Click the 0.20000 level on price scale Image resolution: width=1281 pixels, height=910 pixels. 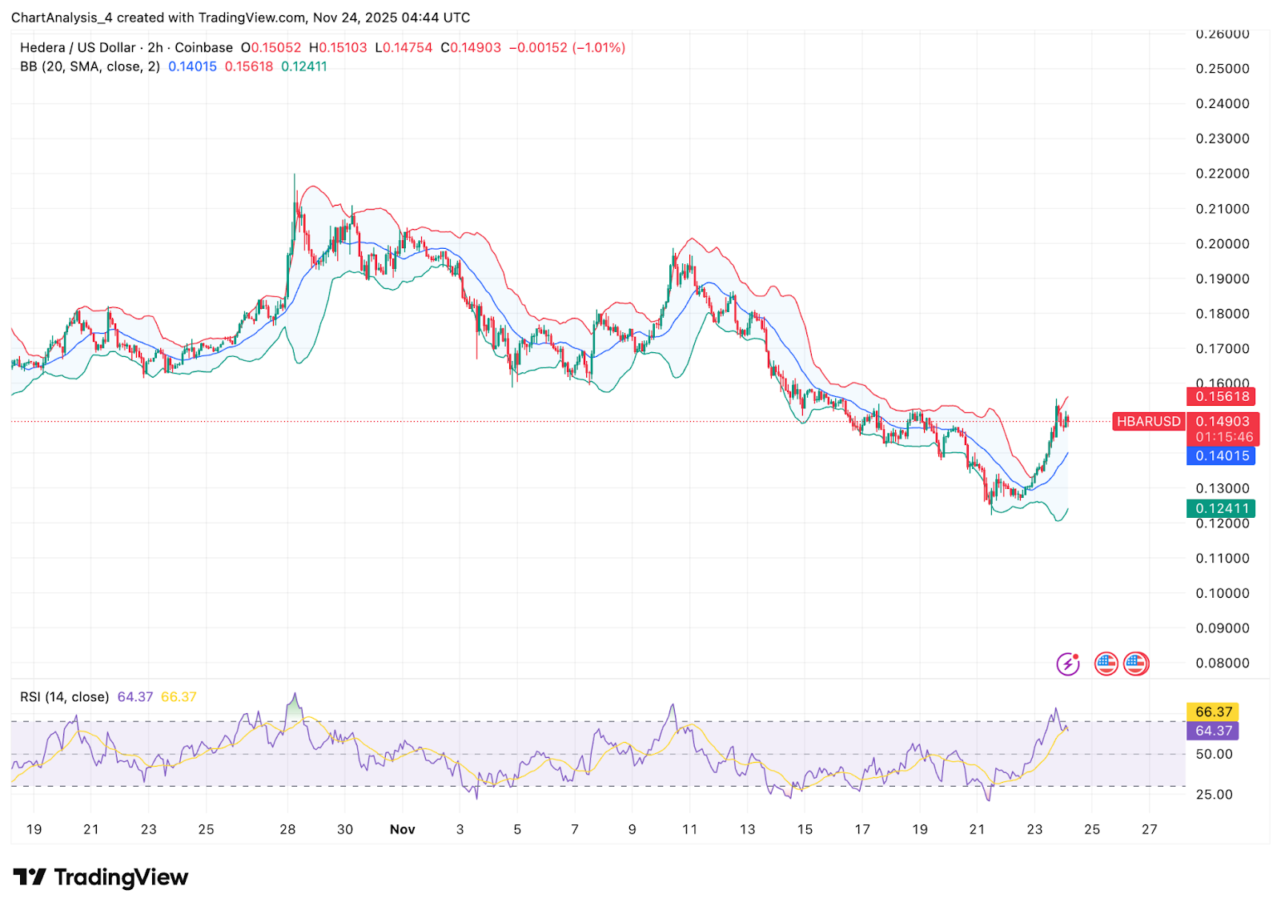pyautogui.click(x=1222, y=244)
